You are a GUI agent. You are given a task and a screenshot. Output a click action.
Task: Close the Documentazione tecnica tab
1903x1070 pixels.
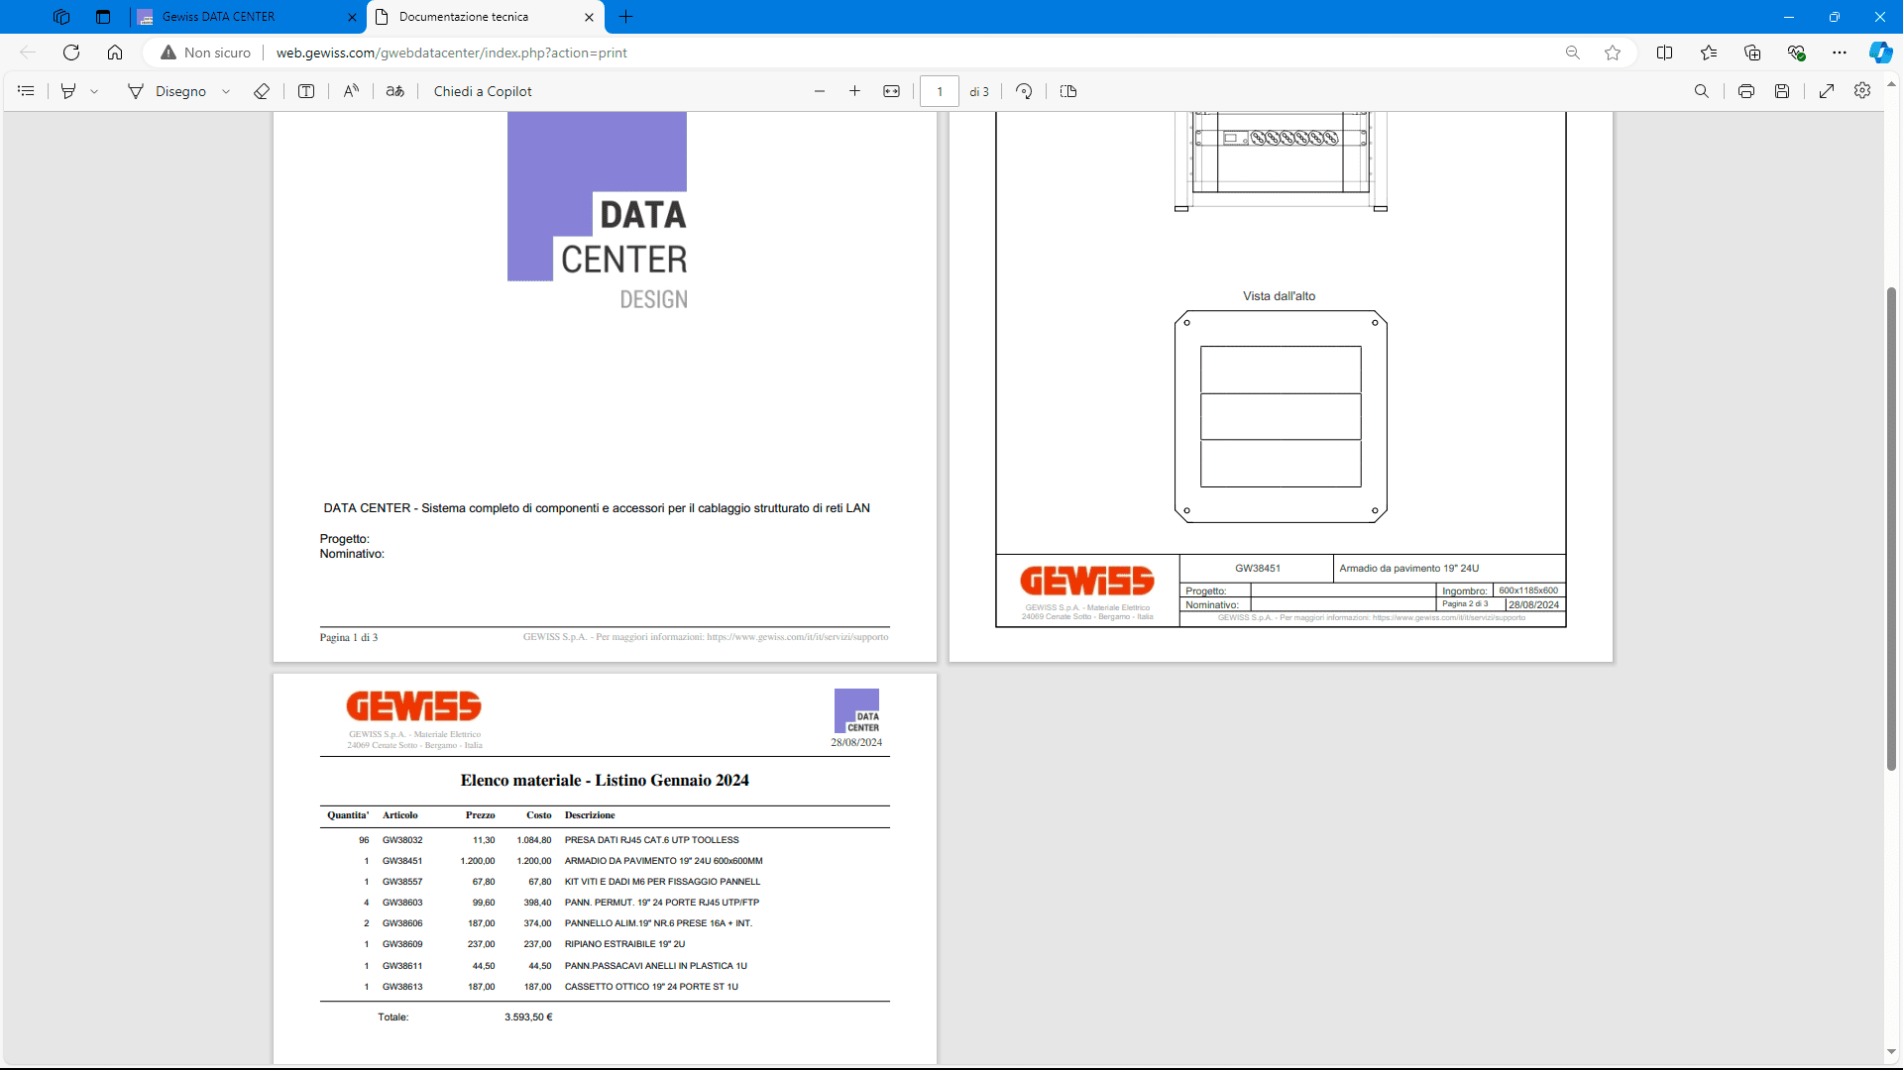pos(589,17)
